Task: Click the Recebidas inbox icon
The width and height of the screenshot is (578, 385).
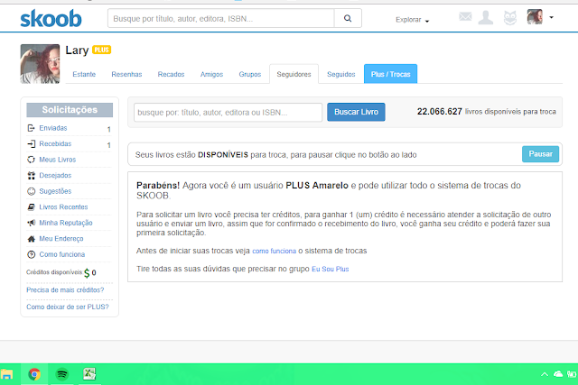Action: (32, 144)
